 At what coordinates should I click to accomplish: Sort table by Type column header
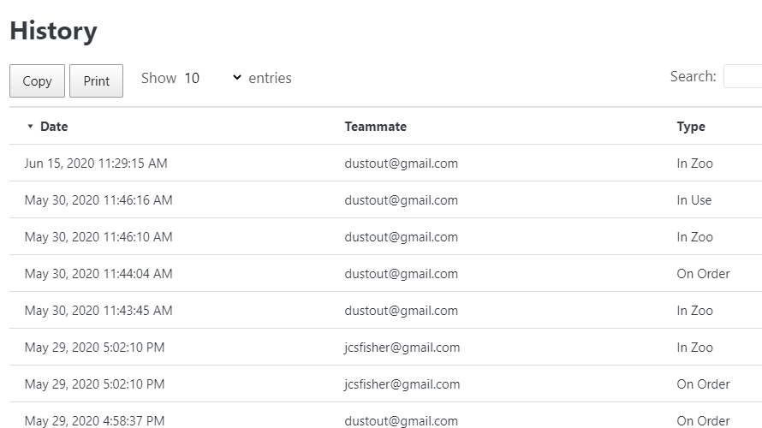[691, 127]
